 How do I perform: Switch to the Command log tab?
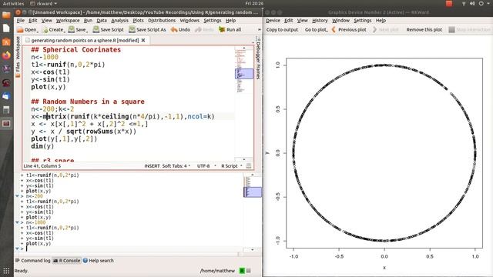pyautogui.click(x=32, y=260)
